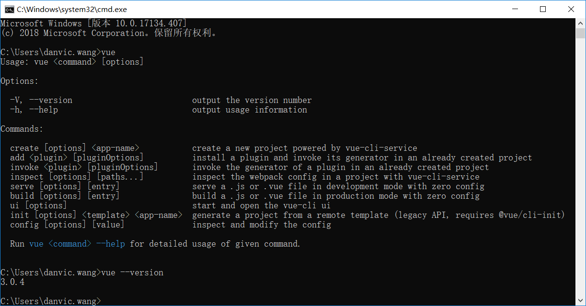Click the minimize button

[x=515, y=9]
